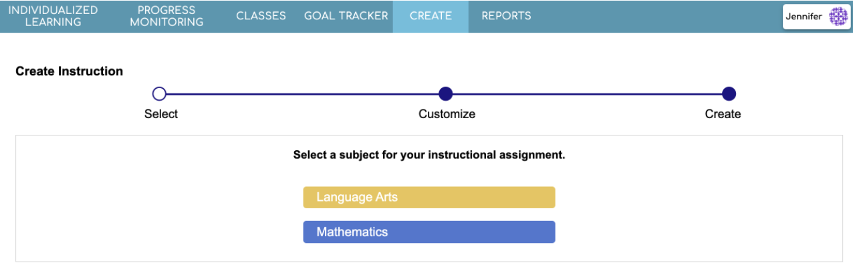Switch to the Progress Monitoring tab
Screen dimensions: 853x267
tap(166, 16)
